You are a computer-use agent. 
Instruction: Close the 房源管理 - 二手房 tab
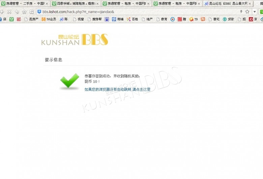coord(47,3)
